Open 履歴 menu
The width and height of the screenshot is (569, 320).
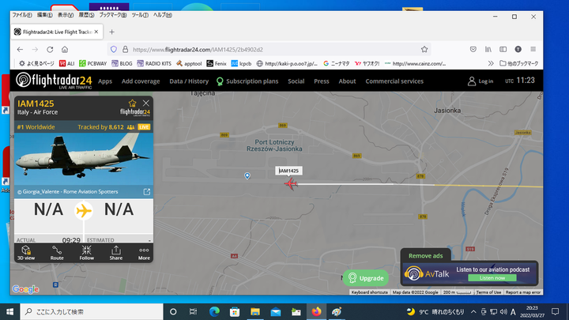click(x=86, y=15)
